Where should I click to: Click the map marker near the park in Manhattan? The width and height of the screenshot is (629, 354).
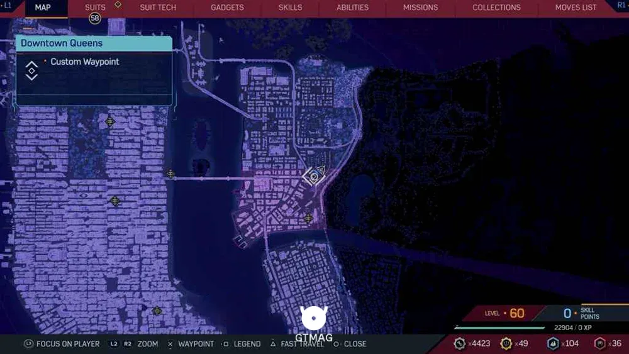[110, 121]
